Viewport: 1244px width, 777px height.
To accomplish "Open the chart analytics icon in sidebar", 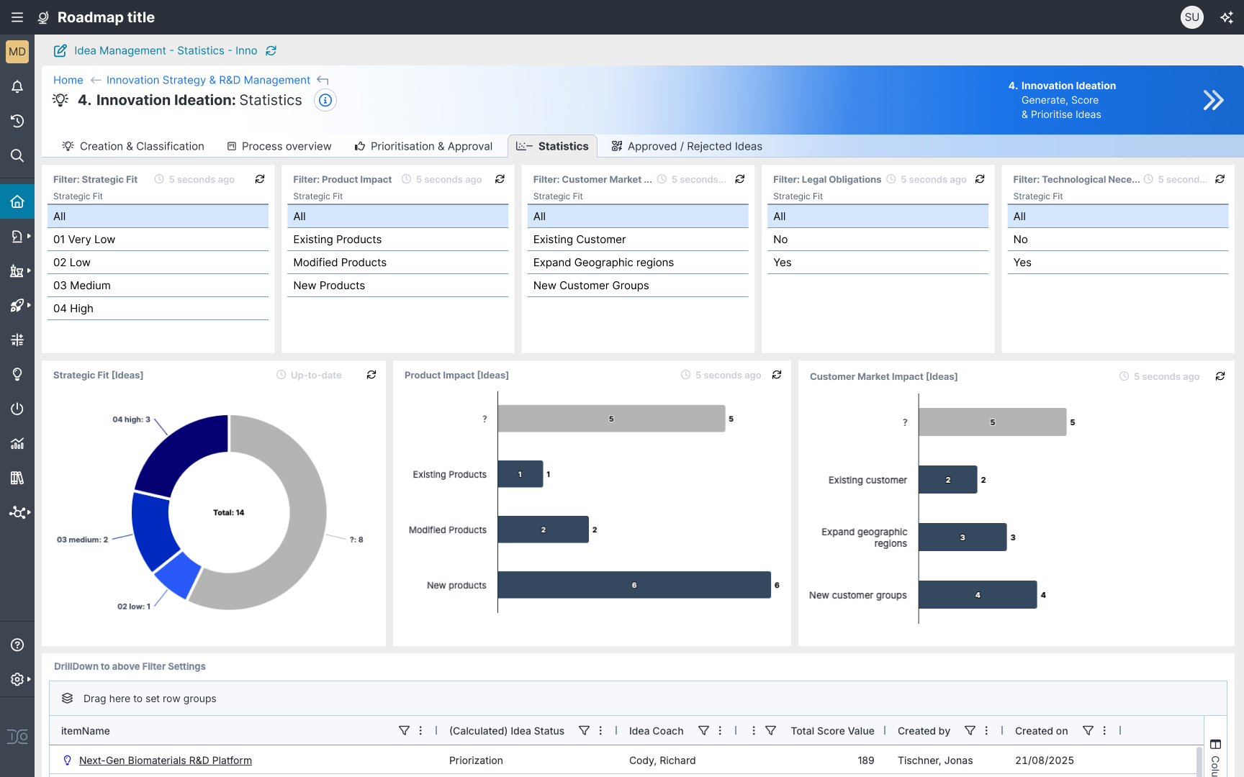I will tap(17, 443).
